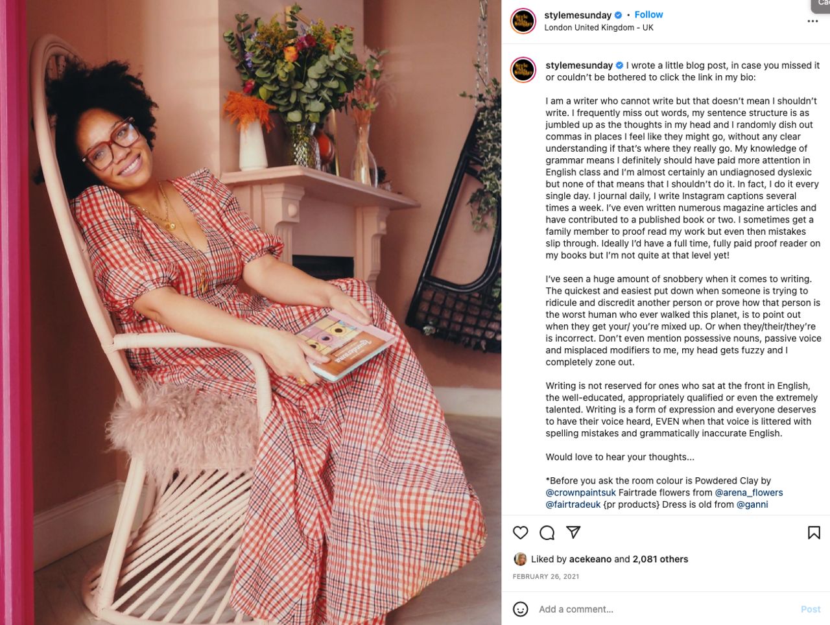This screenshot has height=625, width=830.
Task: Open the @arena_flowers mention link
Action: 749,493
